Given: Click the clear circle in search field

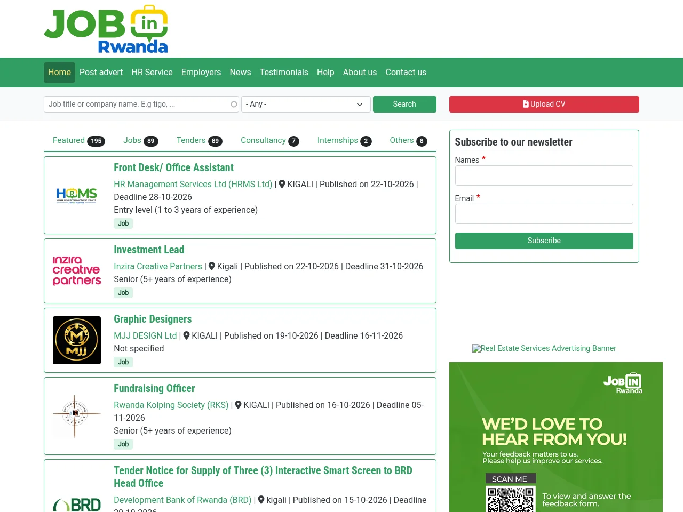Looking at the screenshot, I should click(234, 105).
